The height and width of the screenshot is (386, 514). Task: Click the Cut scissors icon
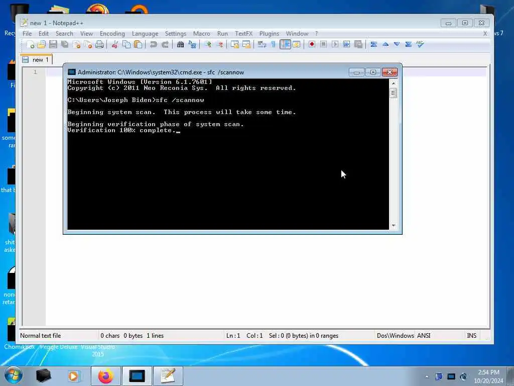[x=114, y=44]
